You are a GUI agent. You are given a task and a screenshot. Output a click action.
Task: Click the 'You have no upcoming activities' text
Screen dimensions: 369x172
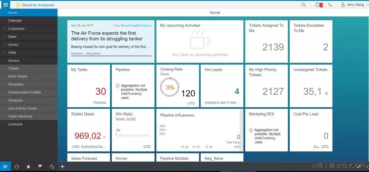[x=200, y=55]
